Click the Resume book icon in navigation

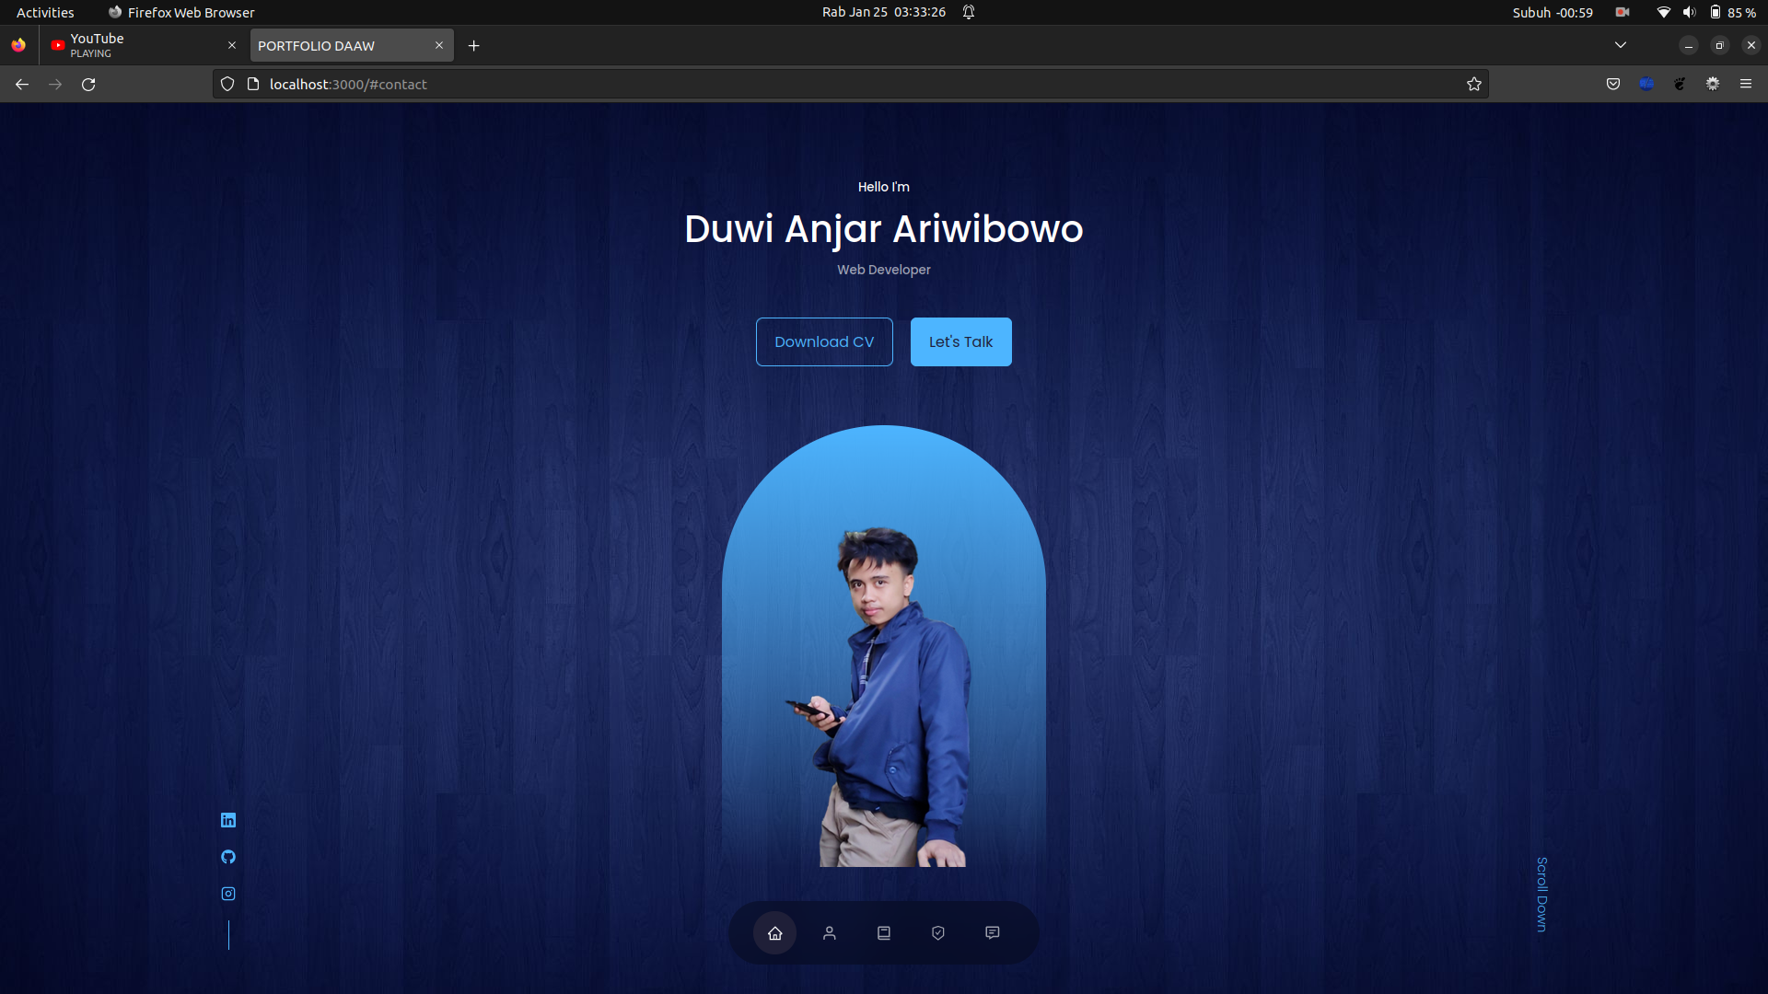click(x=883, y=932)
